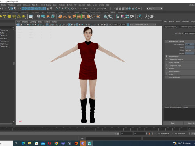The width and height of the screenshot is (195, 146).
Task: Toggle the last blue selection mask icon
Action: tap(45, 9)
